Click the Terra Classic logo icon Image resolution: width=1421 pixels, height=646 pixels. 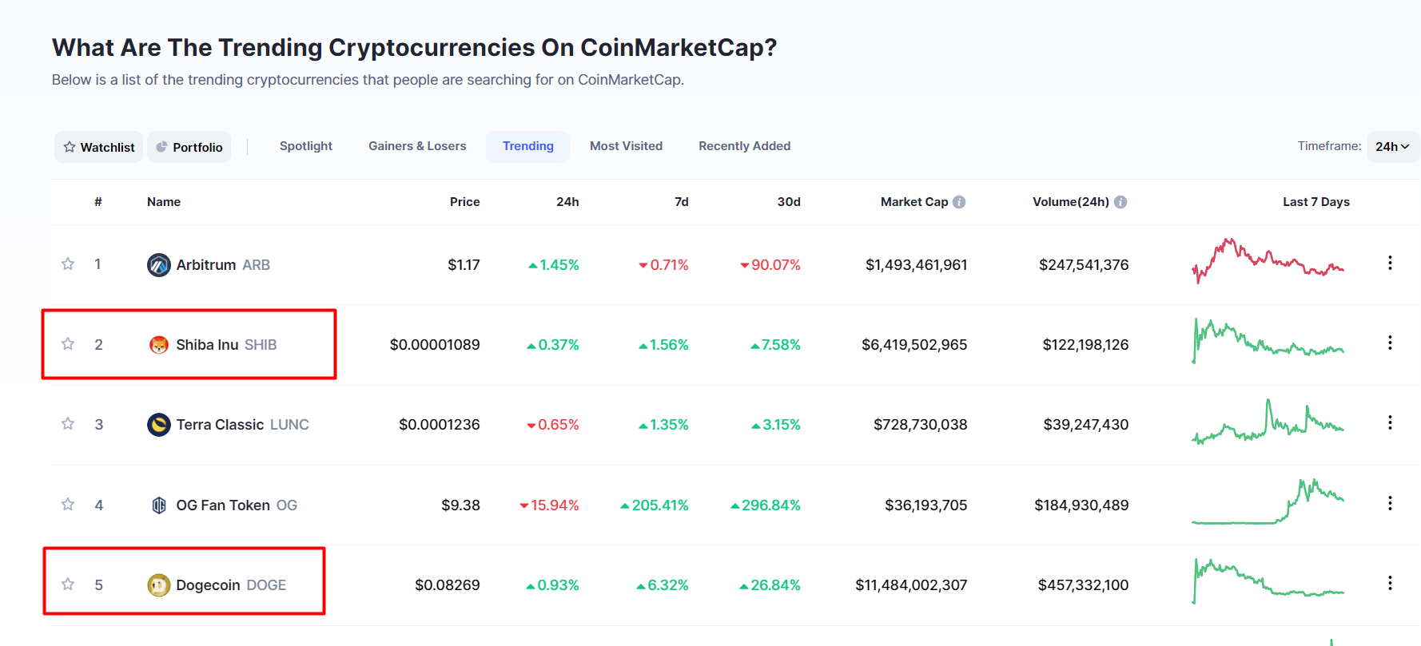pos(158,425)
